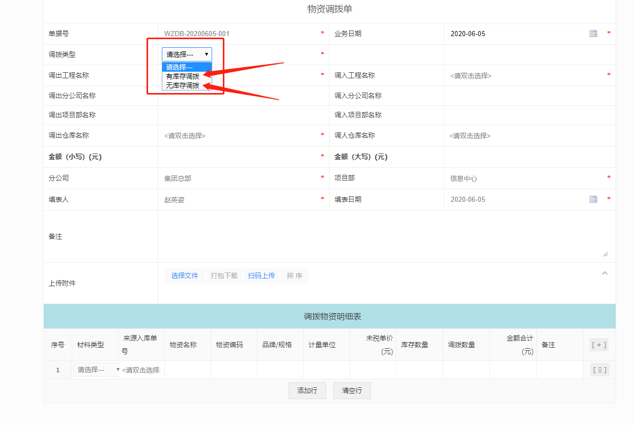Select the 请选择--- option in list
The height and width of the screenshot is (425, 634).
pos(187,67)
